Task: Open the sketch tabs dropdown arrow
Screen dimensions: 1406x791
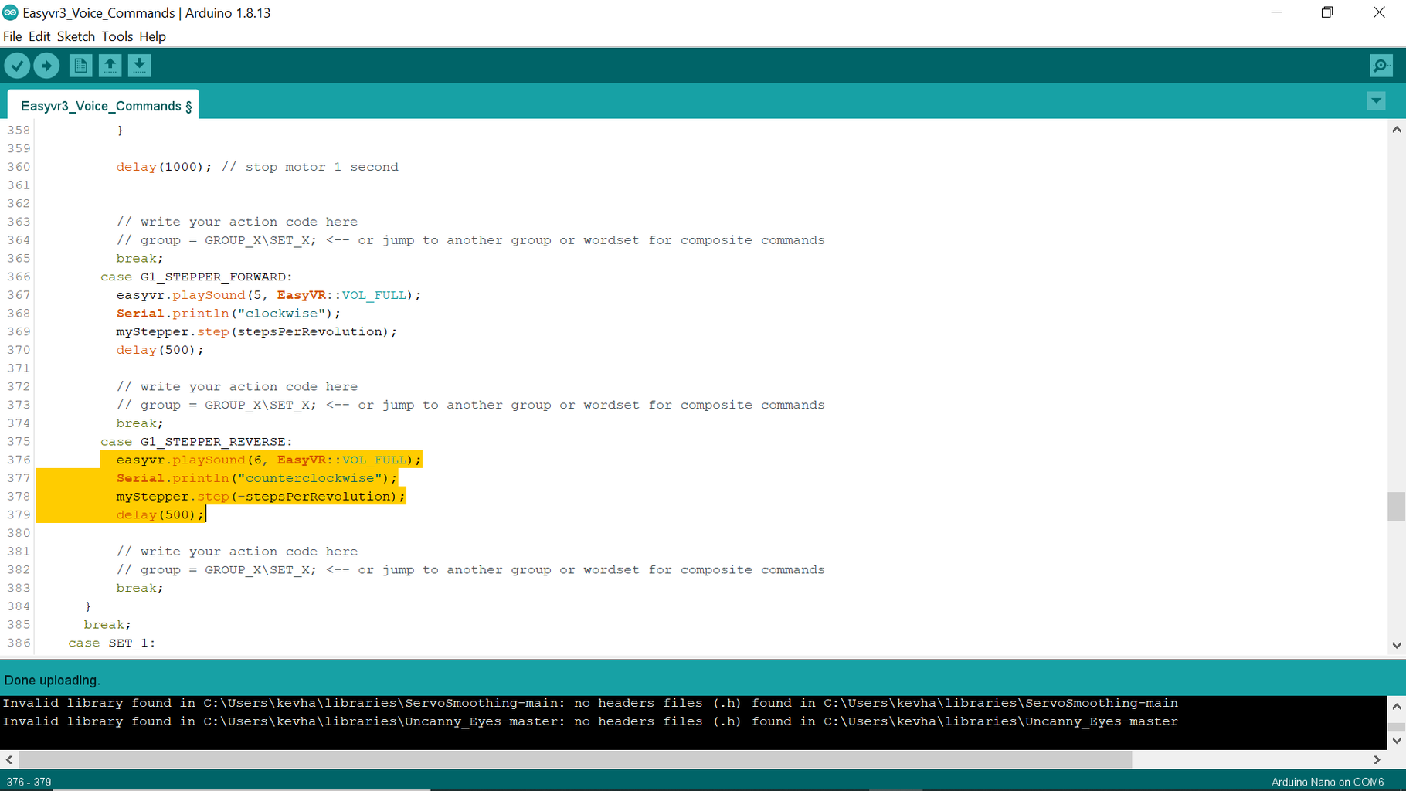Action: (1376, 101)
